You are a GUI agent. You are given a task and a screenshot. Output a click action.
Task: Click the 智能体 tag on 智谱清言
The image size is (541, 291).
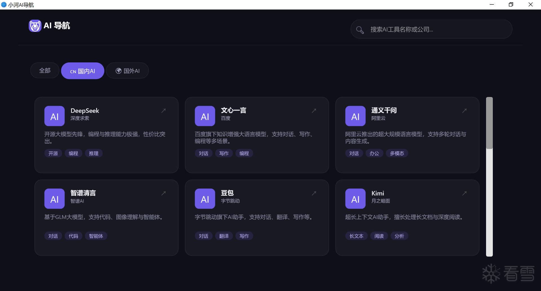96,236
